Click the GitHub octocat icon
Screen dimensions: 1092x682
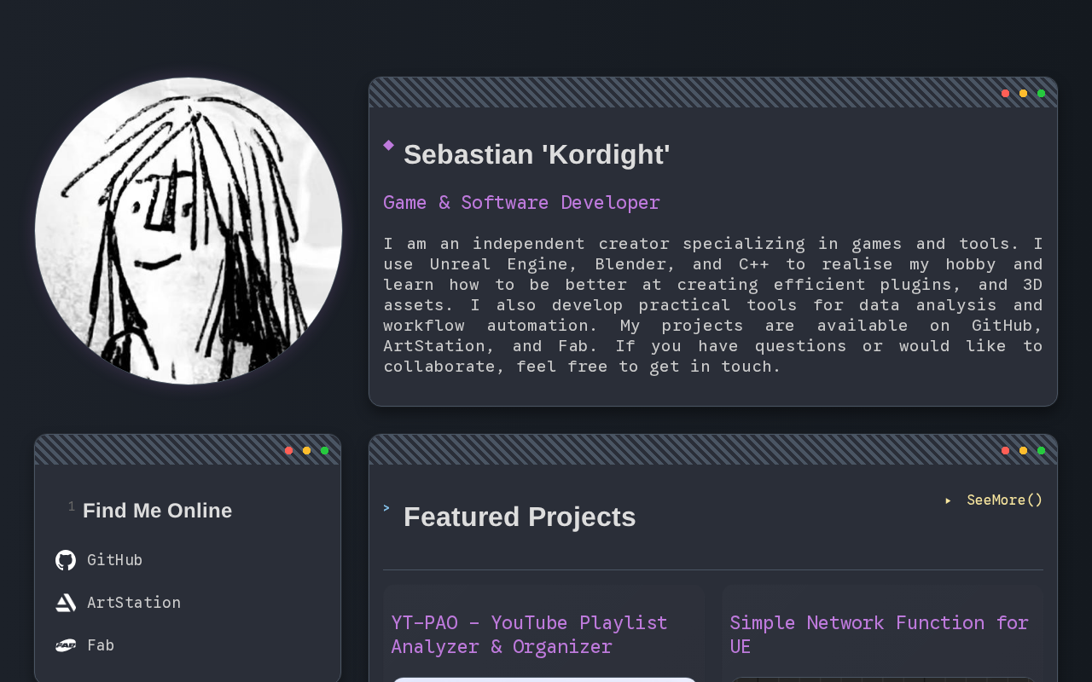(66, 560)
